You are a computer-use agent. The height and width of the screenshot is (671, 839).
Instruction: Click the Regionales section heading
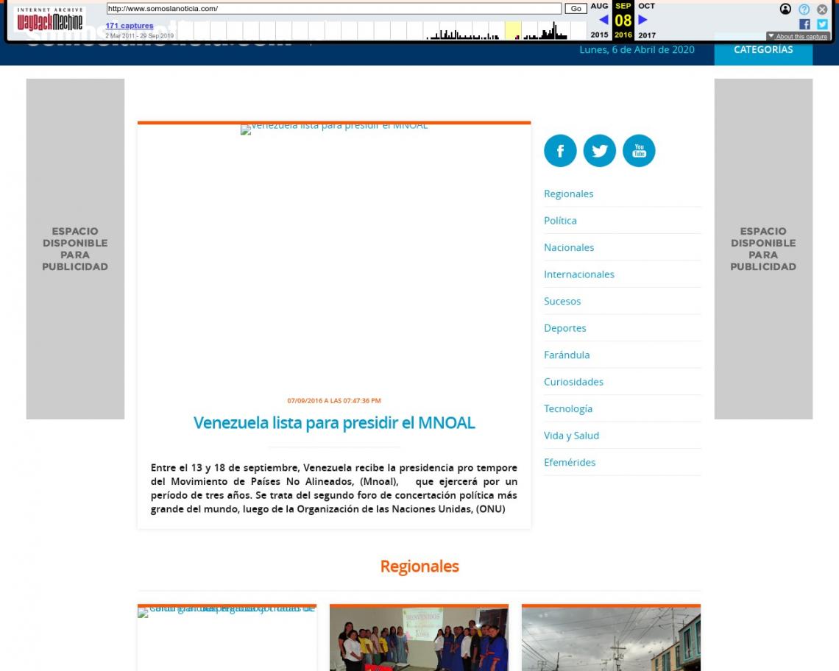tap(419, 566)
